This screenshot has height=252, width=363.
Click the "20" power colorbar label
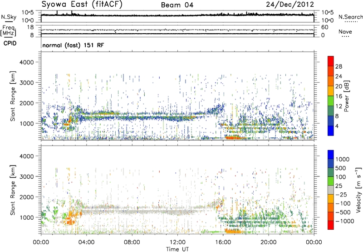(x=338, y=86)
